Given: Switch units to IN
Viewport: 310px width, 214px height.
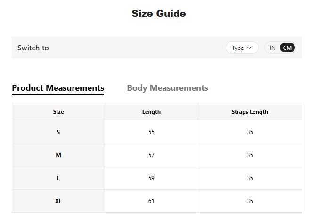Looking at the screenshot, I should point(273,48).
